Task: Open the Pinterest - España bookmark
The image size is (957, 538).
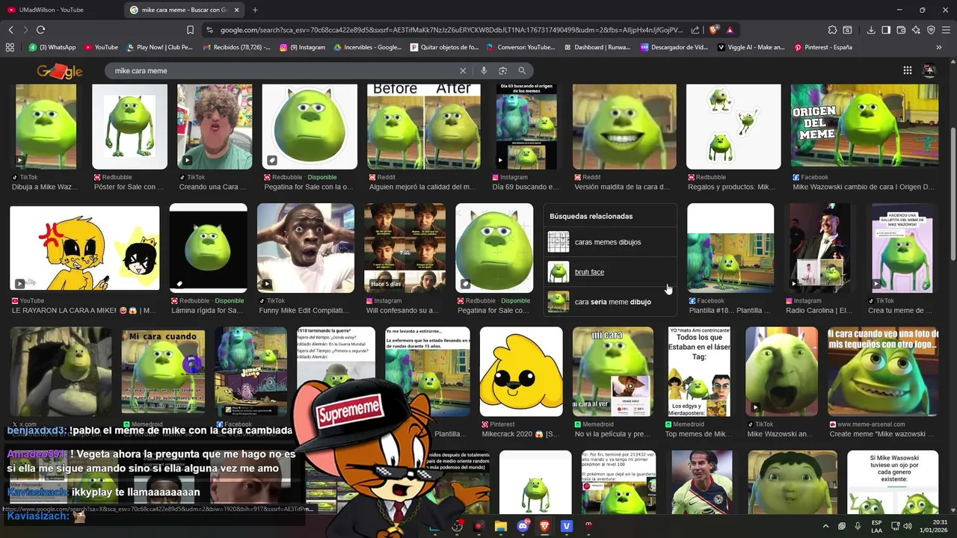Action: [823, 47]
